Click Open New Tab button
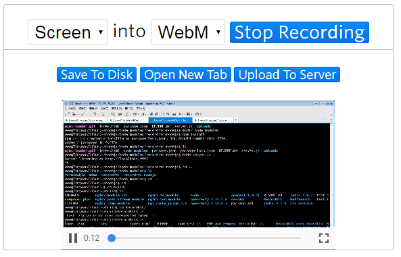Screen dimensions: 401x257 [x=186, y=74]
